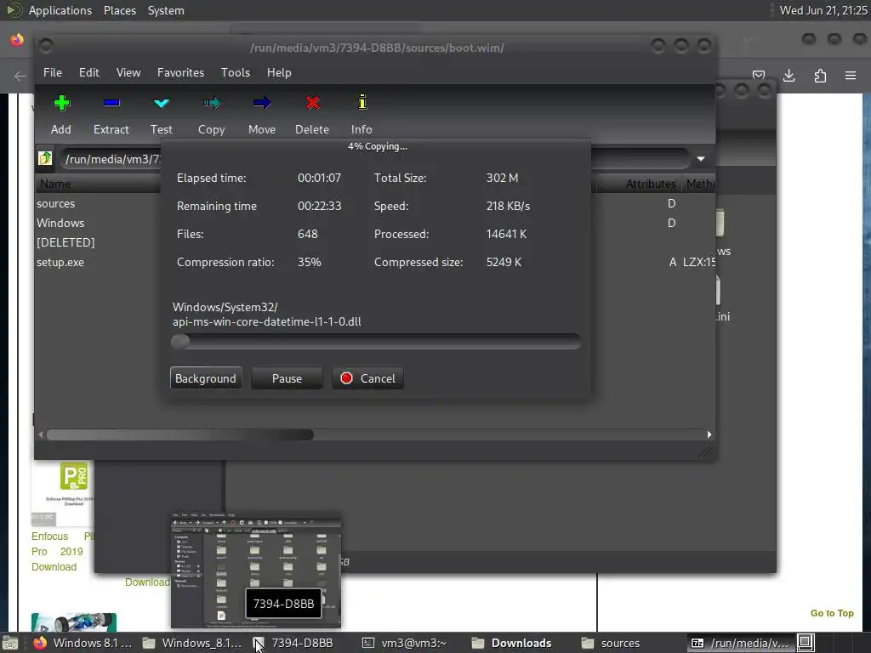Open Firefox extensions icon
The image size is (871, 653).
pos(820,76)
